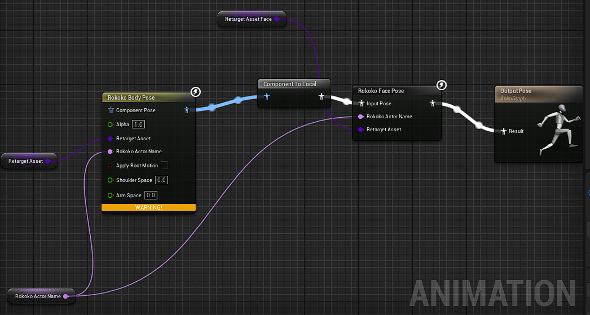Click the fast-path lightning icon on Rokoko Face Pose
Screen dimensions: 590x315
click(441, 85)
